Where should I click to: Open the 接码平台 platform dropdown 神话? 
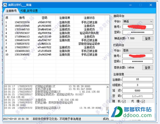point(138,21)
